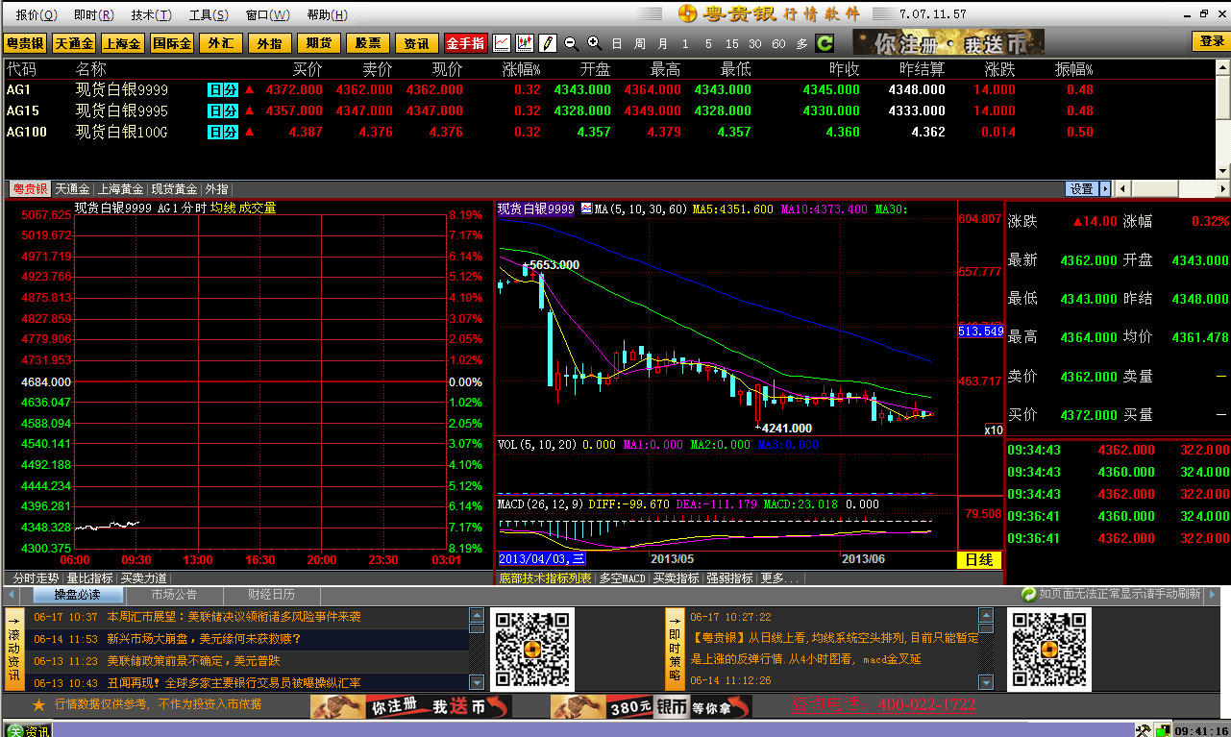Select the pencil drawing tool
Viewport: 1231px width, 737px height.
pyautogui.click(x=548, y=43)
